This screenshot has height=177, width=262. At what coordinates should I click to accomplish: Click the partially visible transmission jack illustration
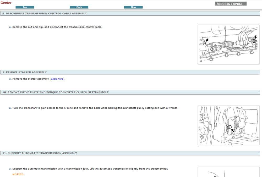pos(228,172)
